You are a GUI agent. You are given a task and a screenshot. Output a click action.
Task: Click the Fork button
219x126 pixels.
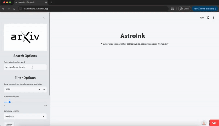pyautogui.click(x=202, y=17)
